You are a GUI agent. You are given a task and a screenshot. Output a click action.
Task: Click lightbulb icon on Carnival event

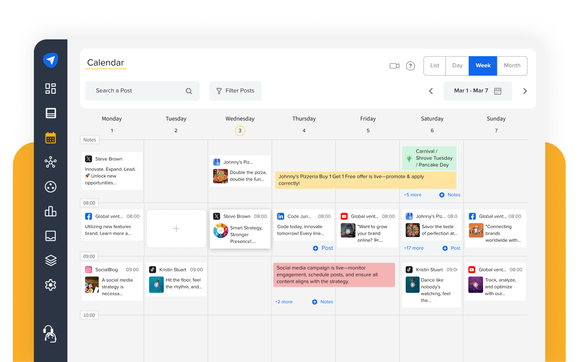click(409, 158)
